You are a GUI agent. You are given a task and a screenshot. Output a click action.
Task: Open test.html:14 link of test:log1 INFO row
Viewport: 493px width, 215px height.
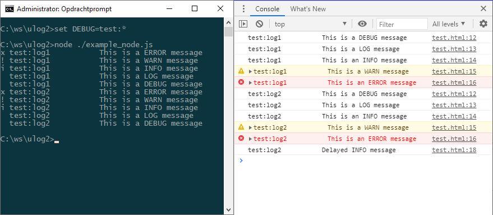pos(454,60)
